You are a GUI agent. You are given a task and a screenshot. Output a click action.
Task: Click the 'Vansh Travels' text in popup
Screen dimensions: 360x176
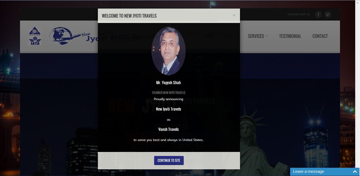coord(169,129)
